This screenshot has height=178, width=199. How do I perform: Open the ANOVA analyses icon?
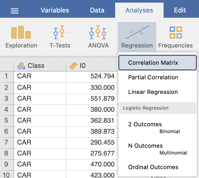coord(98,37)
